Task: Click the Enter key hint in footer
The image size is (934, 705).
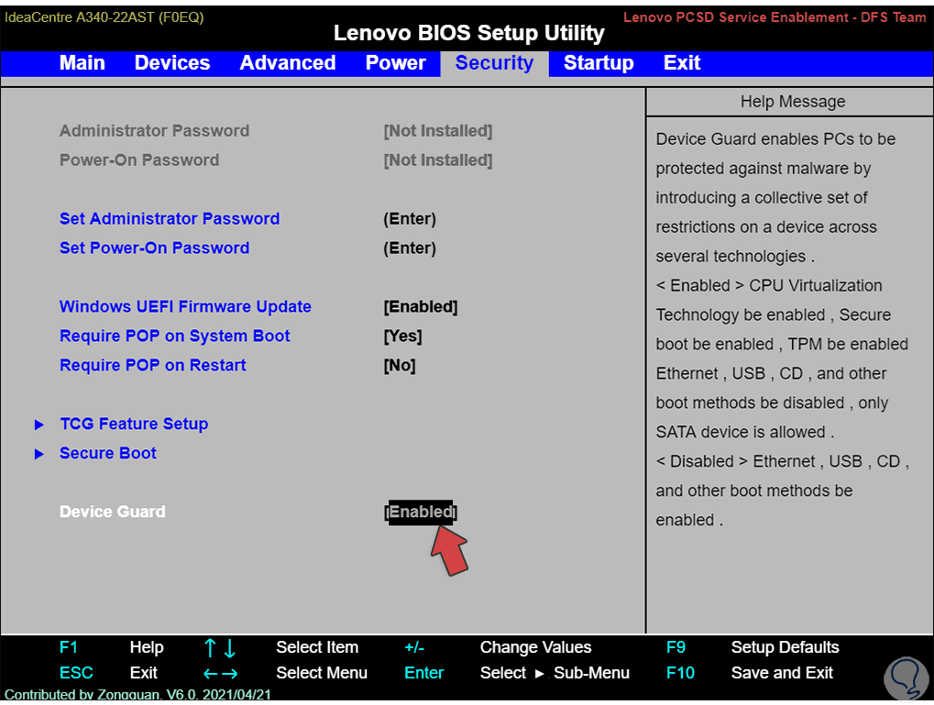Action: click(x=424, y=673)
